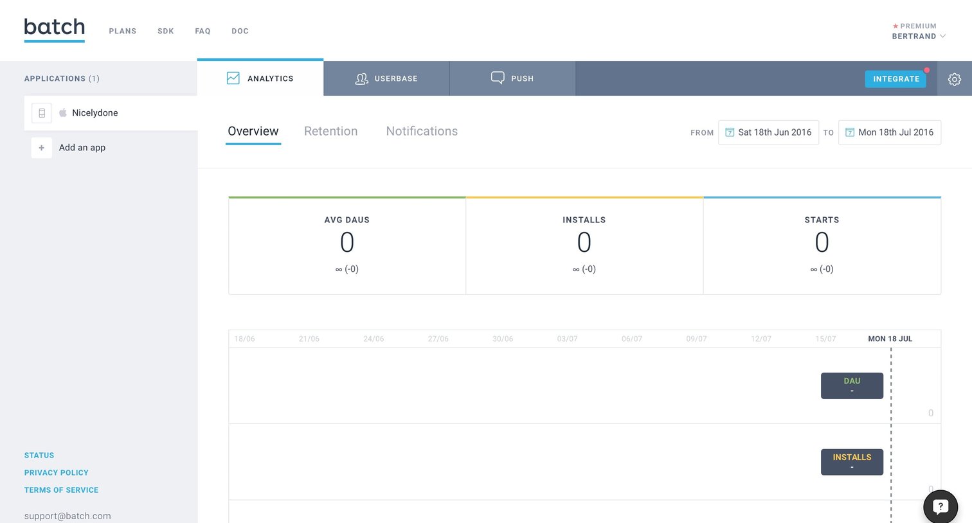
Task: Click the Userbase people icon
Action: [x=362, y=78]
